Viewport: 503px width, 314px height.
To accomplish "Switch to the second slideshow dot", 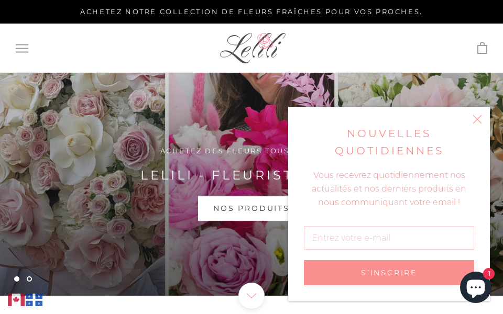I will (x=29, y=279).
